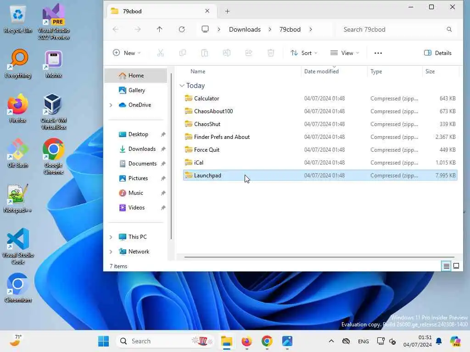This screenshot has height=352, width=470.
Task: Select the Chromium desktop icon
Action: pos(18,288)
